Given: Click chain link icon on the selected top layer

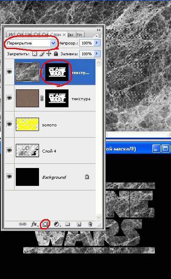Looking at the screenshot, I should click(x=42, y=72).
